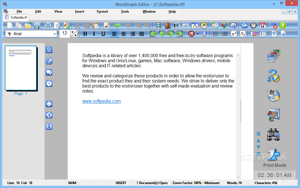
Task: Open the Arial font dropdown
Action: coord(54,34)
